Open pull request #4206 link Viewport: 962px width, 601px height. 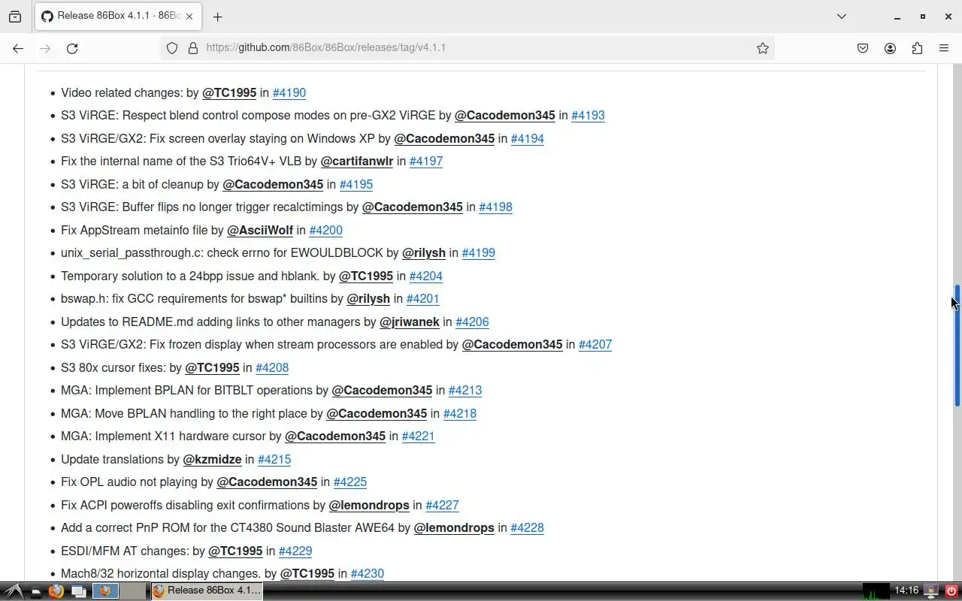tap(472, 322)
